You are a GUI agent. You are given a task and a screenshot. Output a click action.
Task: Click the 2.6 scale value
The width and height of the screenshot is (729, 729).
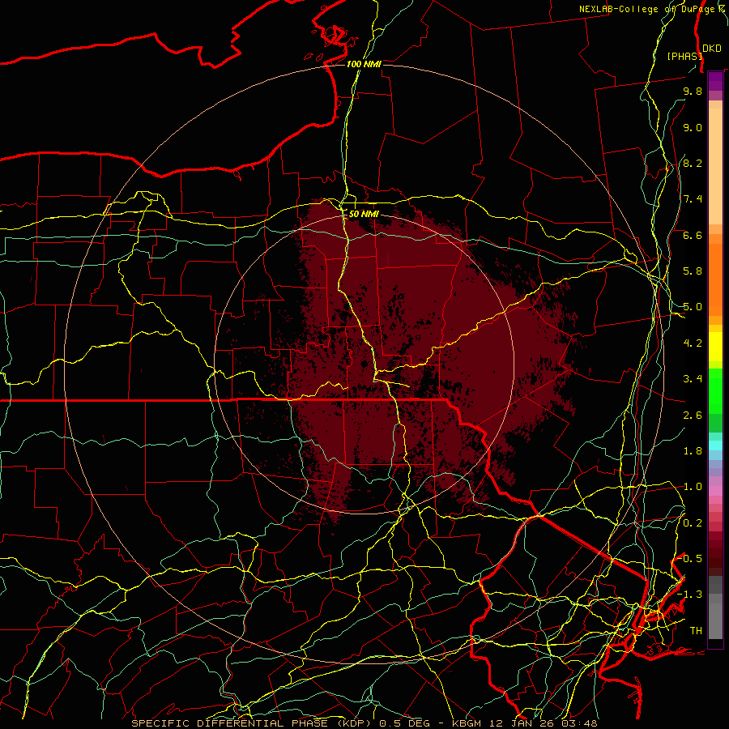tap(693, 416)
